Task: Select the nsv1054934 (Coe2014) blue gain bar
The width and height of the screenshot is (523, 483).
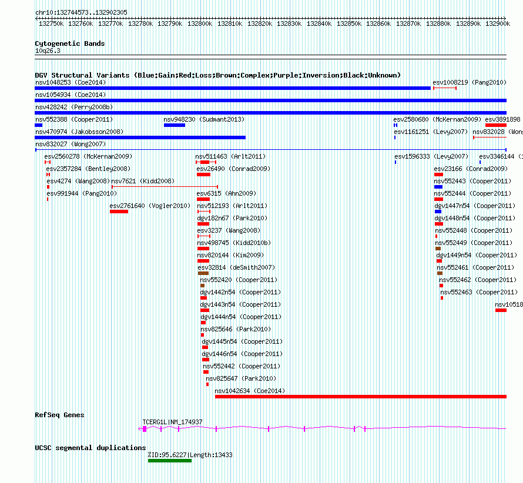Action: coord(270,100)
